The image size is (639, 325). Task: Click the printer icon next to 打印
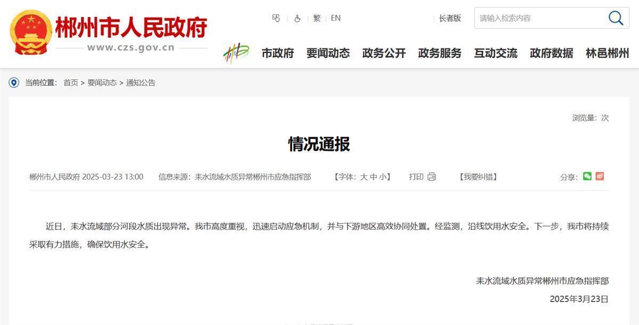click(431, 177)
